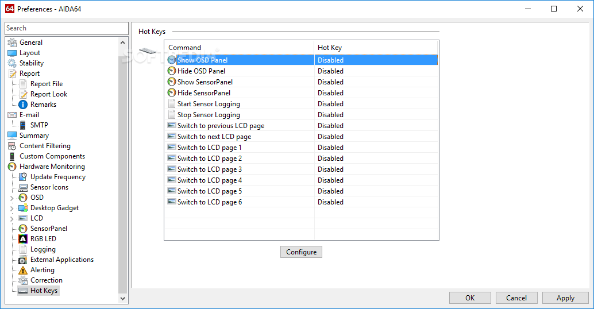Click the Report Look icon
594x309 pixels.
tap(23, 94)
